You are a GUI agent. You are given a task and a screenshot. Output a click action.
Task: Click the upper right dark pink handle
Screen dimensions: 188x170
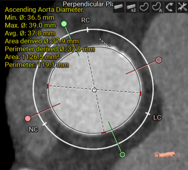(x=159, y=60)
